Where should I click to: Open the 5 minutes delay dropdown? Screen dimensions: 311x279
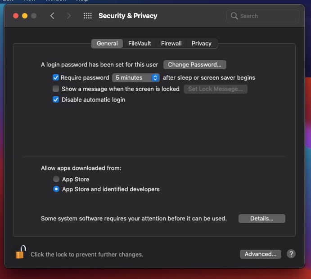[x=136, y=78]
